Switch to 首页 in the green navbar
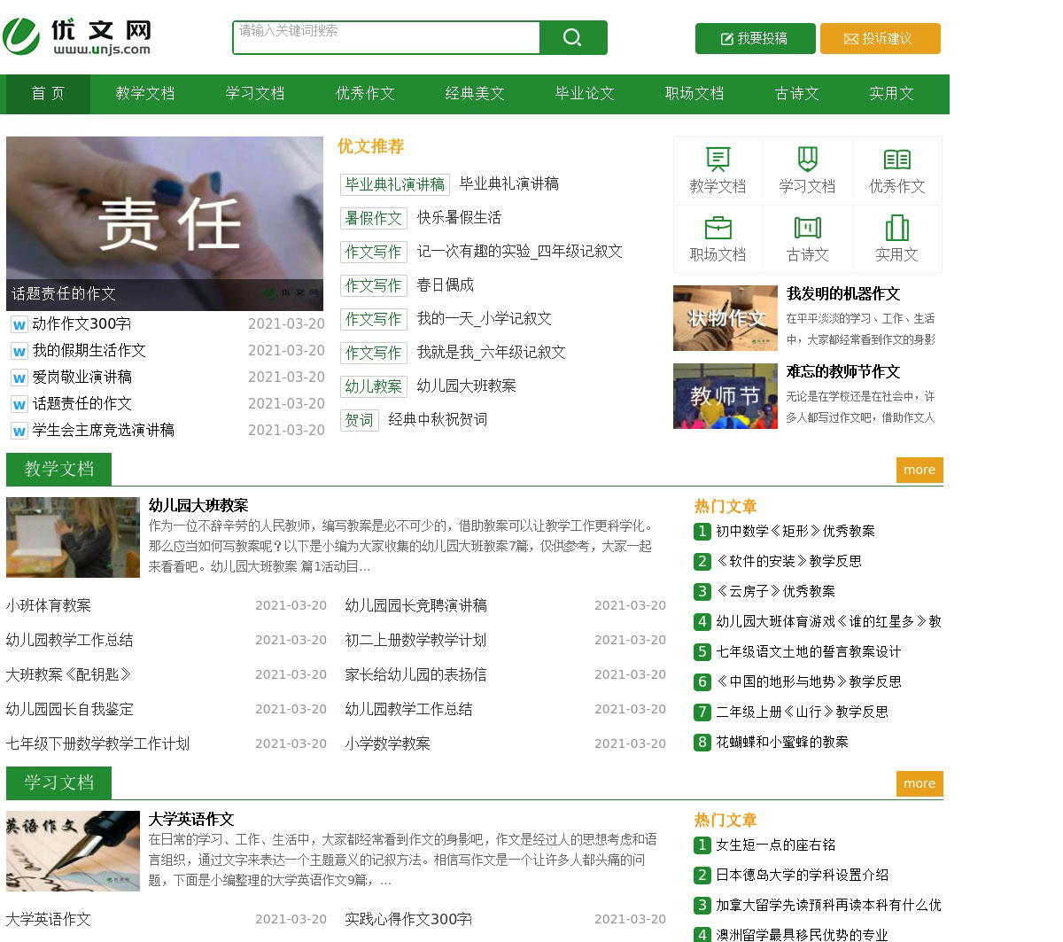This screenshot has height=942, width=1063. click(48, 94)
